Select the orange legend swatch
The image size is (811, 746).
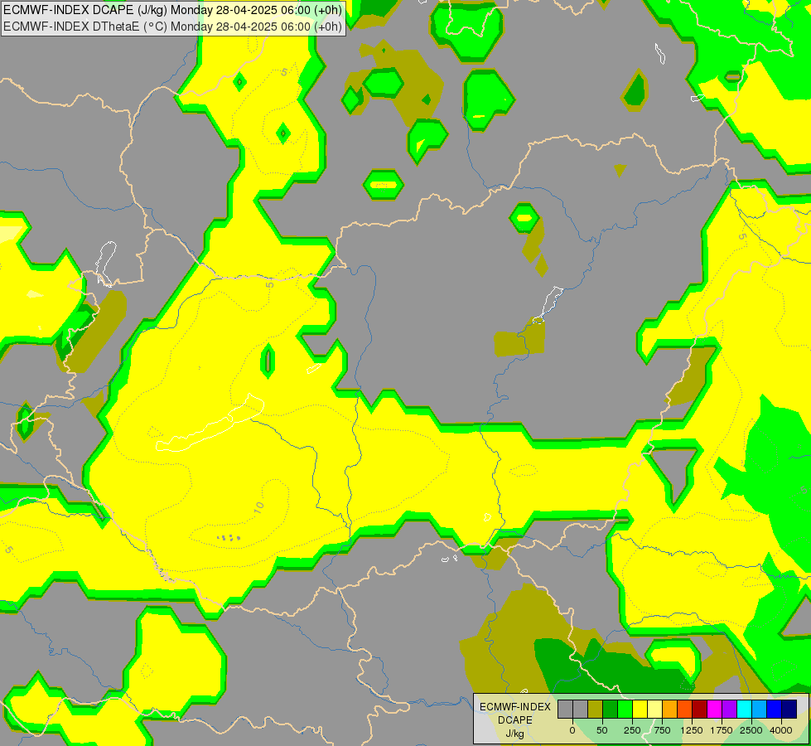pos(670,710)
